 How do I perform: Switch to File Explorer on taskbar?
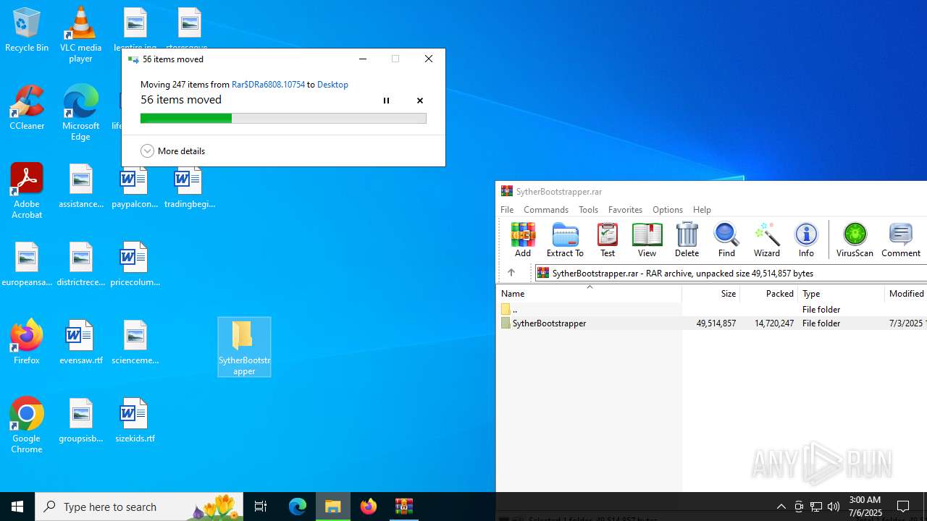(x=333, y=507)
